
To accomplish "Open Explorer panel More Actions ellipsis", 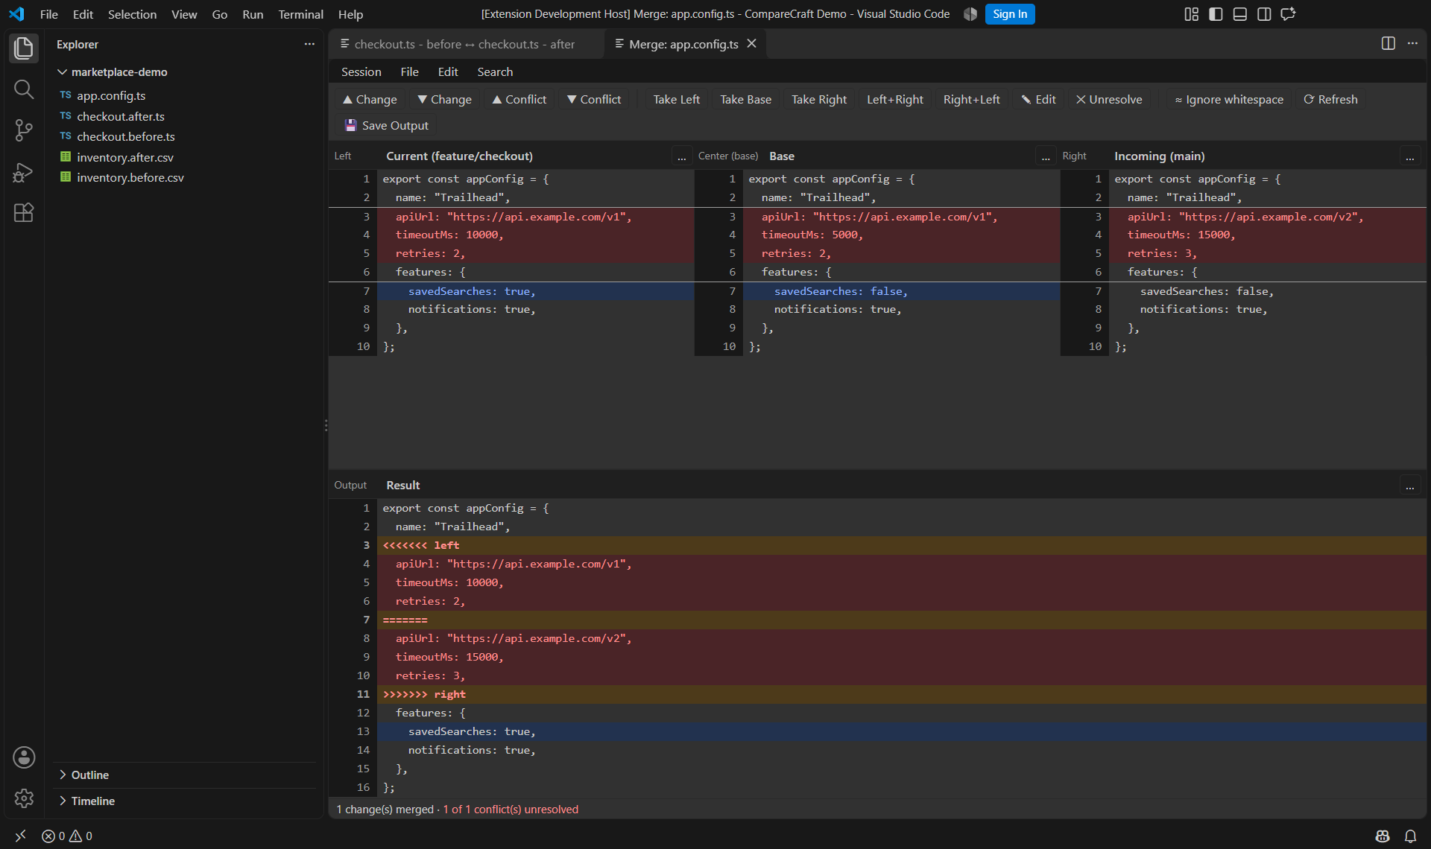I will coord(309,44).
